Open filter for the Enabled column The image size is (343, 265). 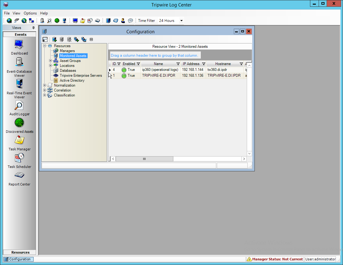138,64
